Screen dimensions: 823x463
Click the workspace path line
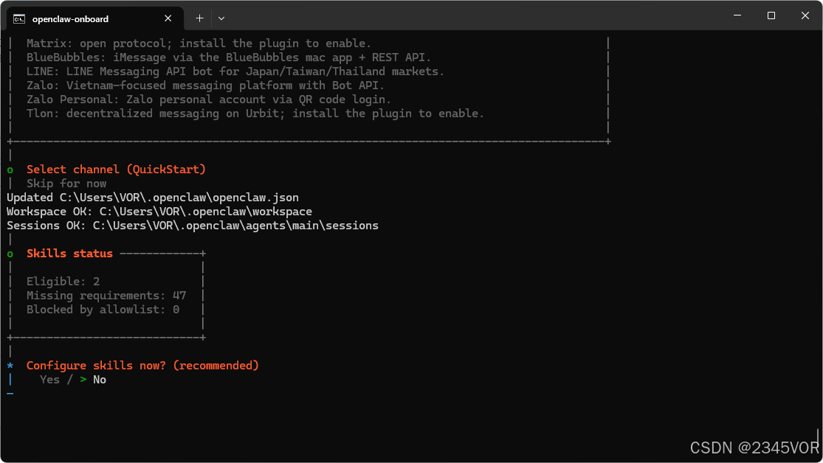tap(159, 212)
